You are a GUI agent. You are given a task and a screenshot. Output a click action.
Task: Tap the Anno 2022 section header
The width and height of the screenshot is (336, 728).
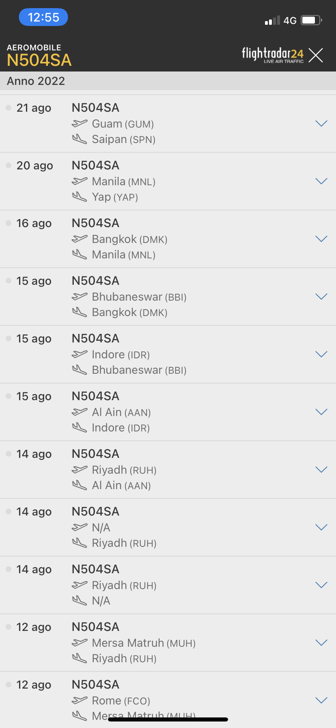(36, 81)
